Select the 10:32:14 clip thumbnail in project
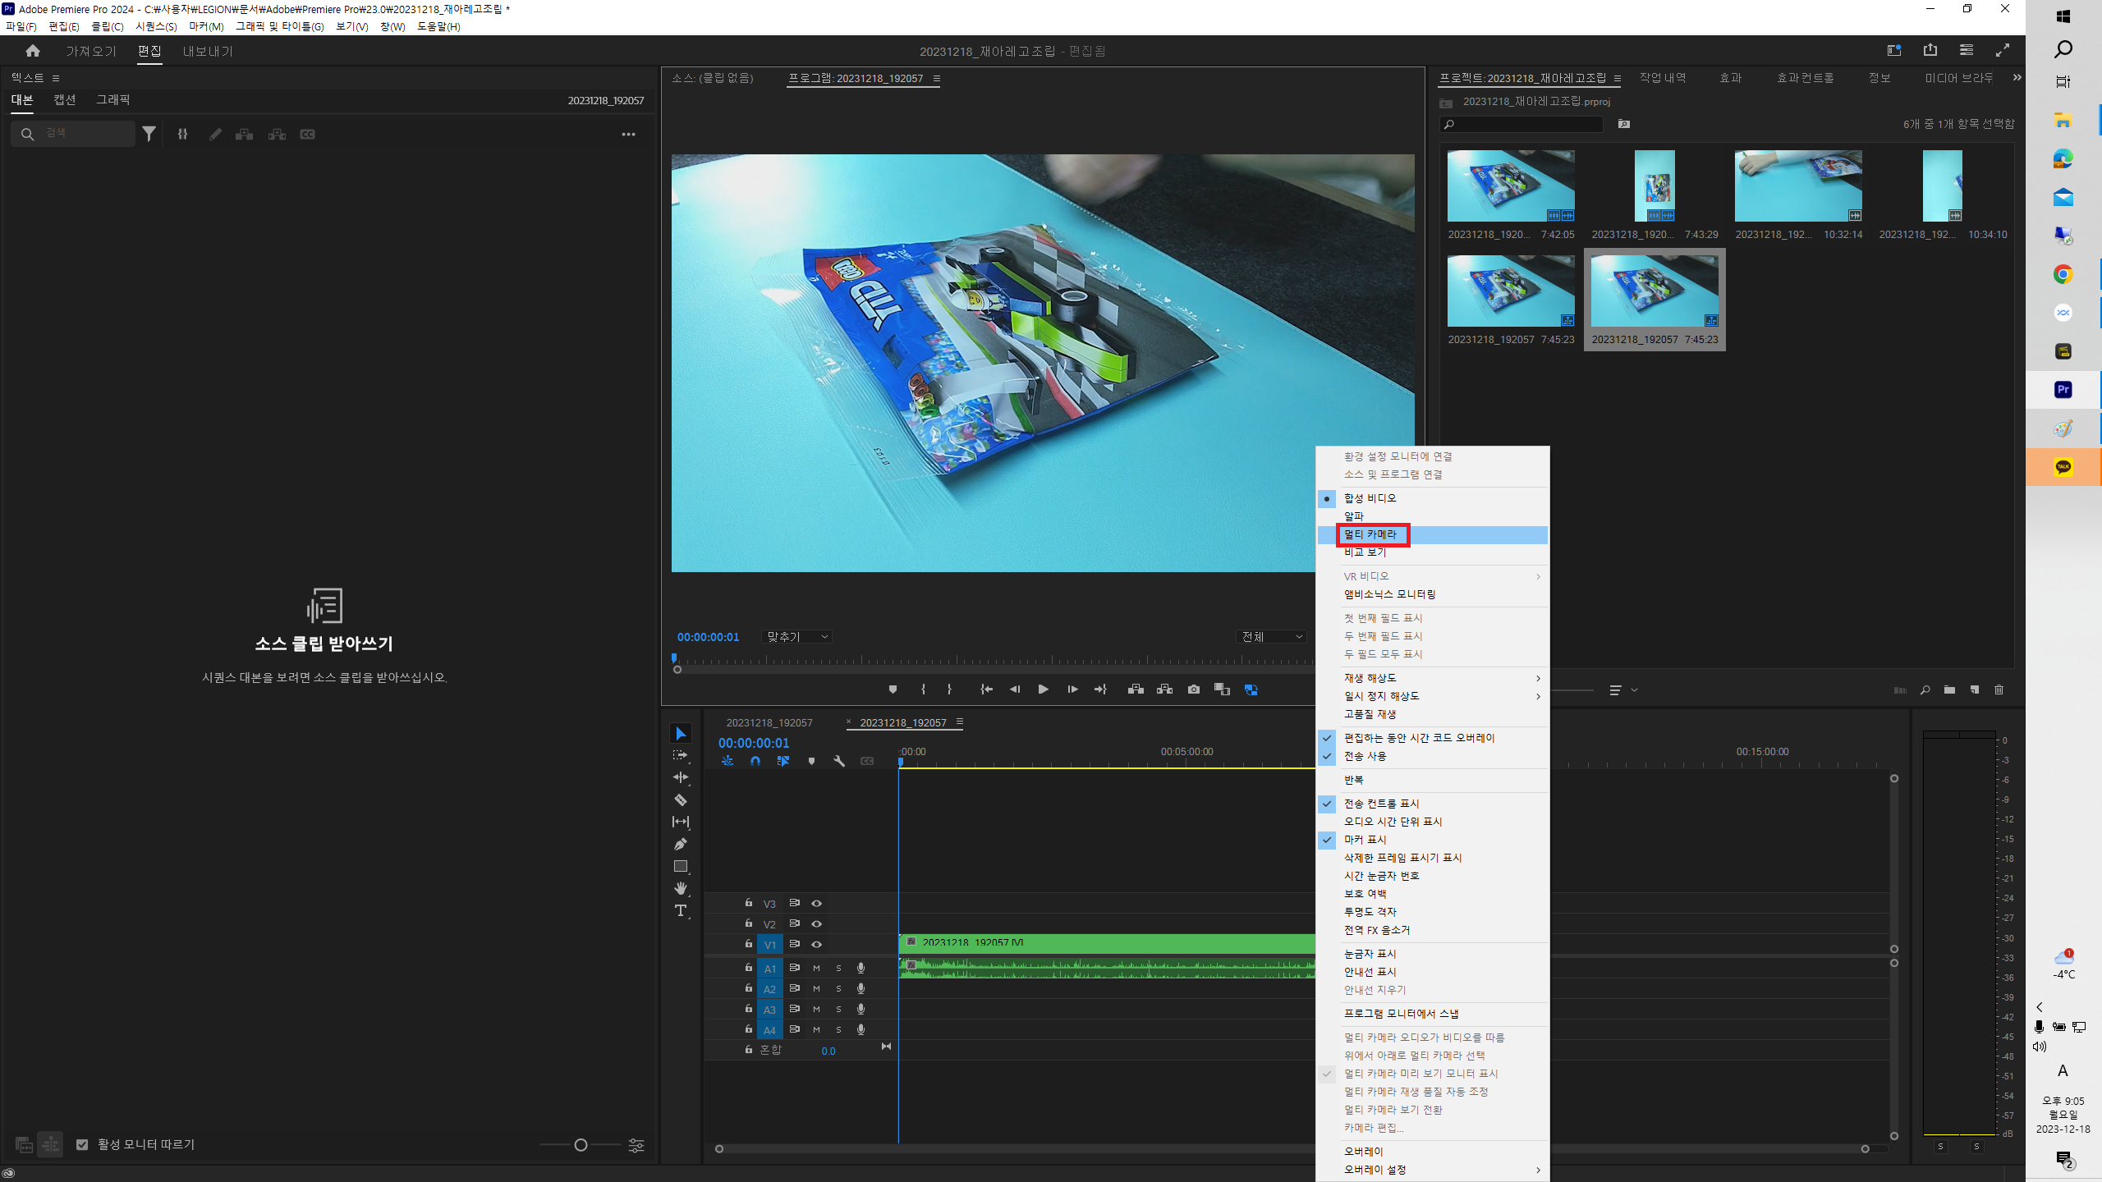This screenshot has width=2102, height=1182. 1797,186
